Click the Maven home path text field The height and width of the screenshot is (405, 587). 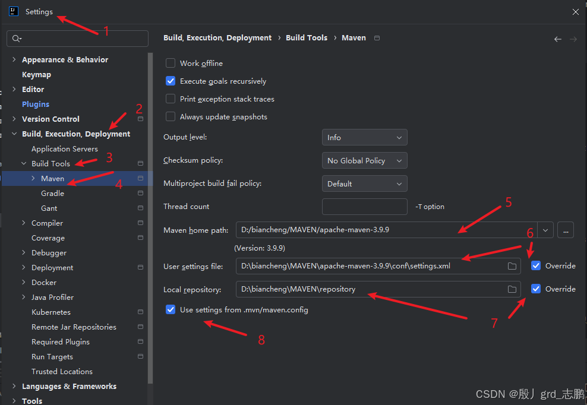tap(387, 230)
